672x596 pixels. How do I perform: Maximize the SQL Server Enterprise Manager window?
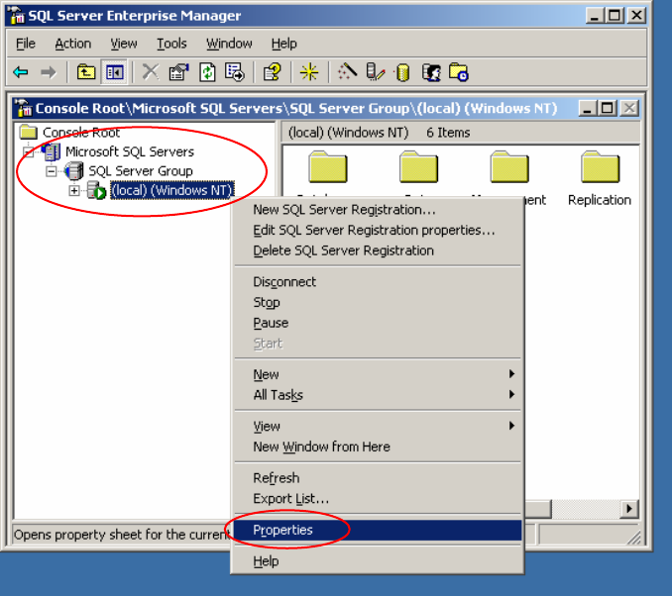(x=615, y=16)
